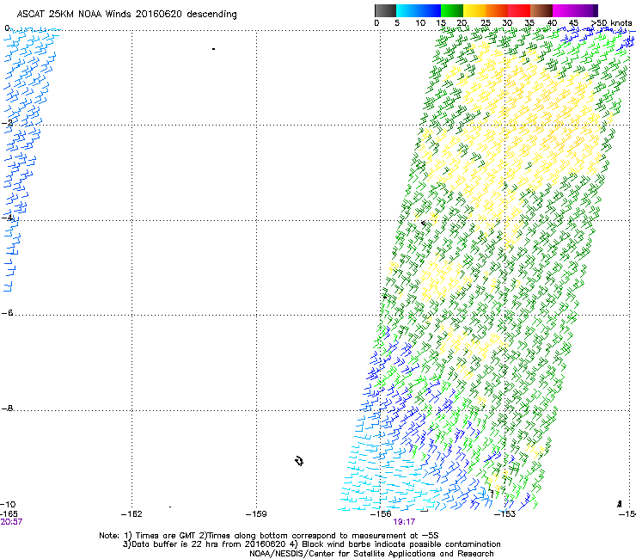Click the purple time stamp 19:17
Viewport: 636px width, 559px height.
coord(404,522)
